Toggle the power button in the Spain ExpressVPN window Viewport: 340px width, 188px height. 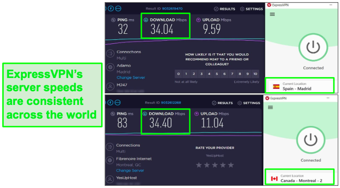(x=313, y=47)
